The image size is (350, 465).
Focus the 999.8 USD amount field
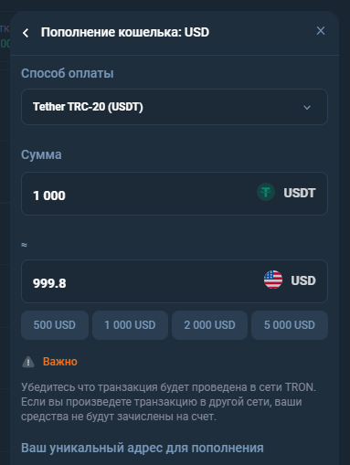(175, 281)
